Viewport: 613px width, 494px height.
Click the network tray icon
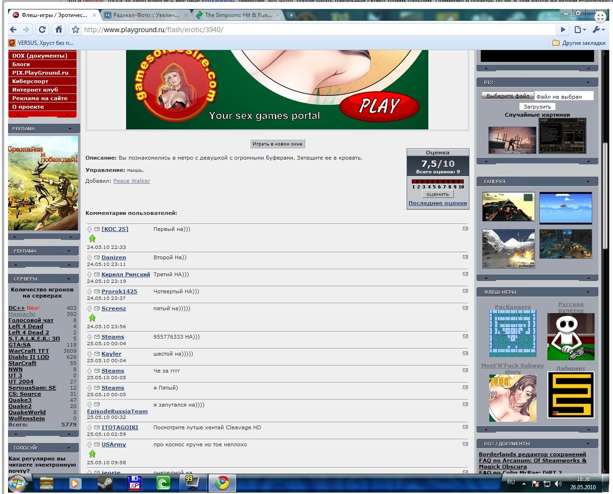[547, 484]
